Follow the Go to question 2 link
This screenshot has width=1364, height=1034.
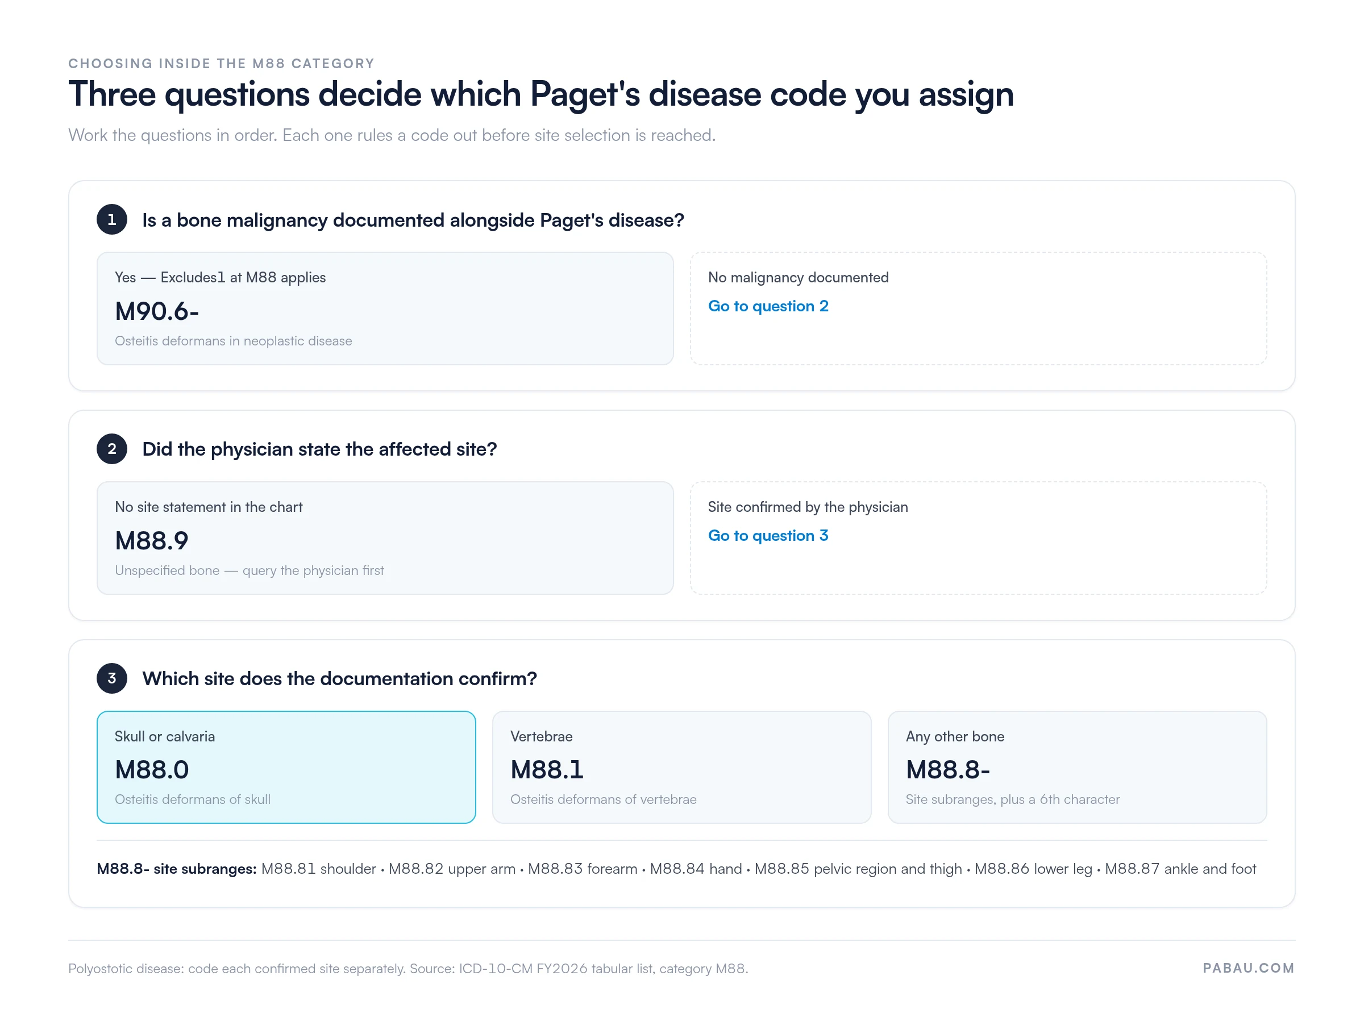click(x=768, y=306)
